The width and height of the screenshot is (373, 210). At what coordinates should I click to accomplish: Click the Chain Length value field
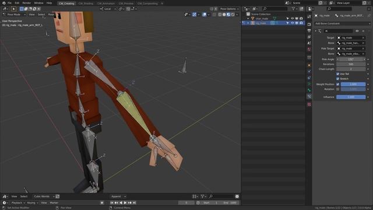[x=351, y=69]
